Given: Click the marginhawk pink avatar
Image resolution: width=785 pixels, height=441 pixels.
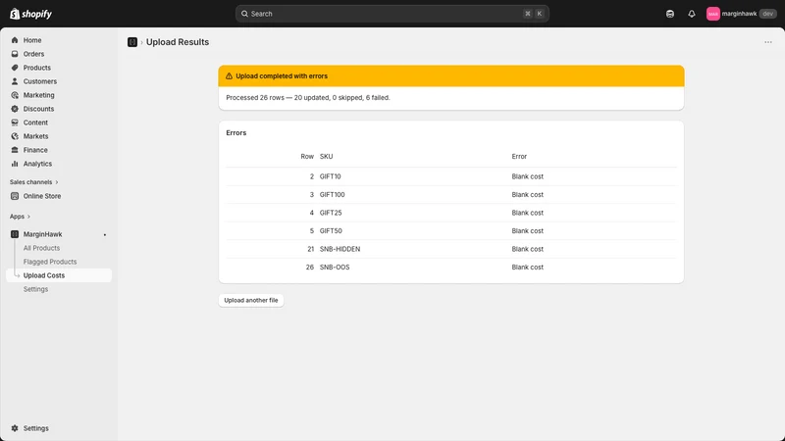Looking at the screenshot, I should pyautogui.click(x=713, y=14).
